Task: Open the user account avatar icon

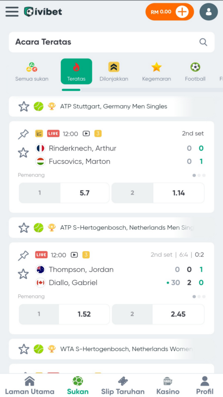Action: coord(209,11)
